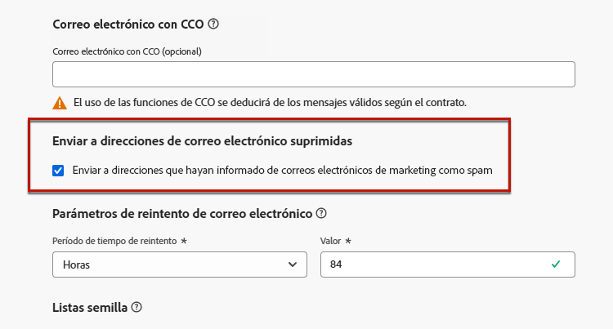
Task: Open help icon next to Parámetros de reintento heading
Action: tap(321, 213)
